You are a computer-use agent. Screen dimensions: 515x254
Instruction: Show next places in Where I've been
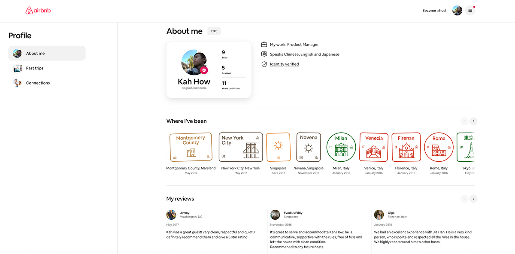click(x=473, y=121)
